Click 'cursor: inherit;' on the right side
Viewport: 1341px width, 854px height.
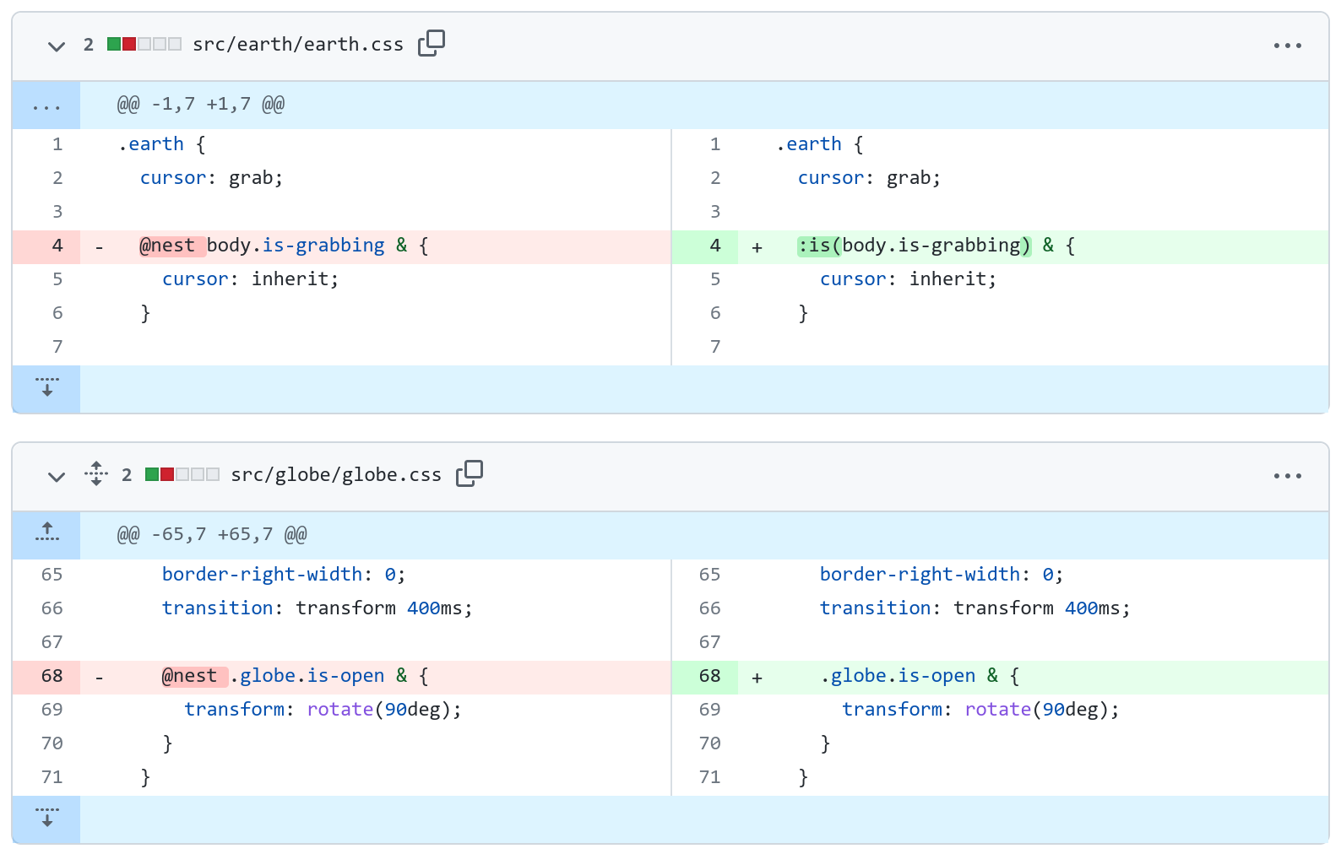[x=908, y=280]
